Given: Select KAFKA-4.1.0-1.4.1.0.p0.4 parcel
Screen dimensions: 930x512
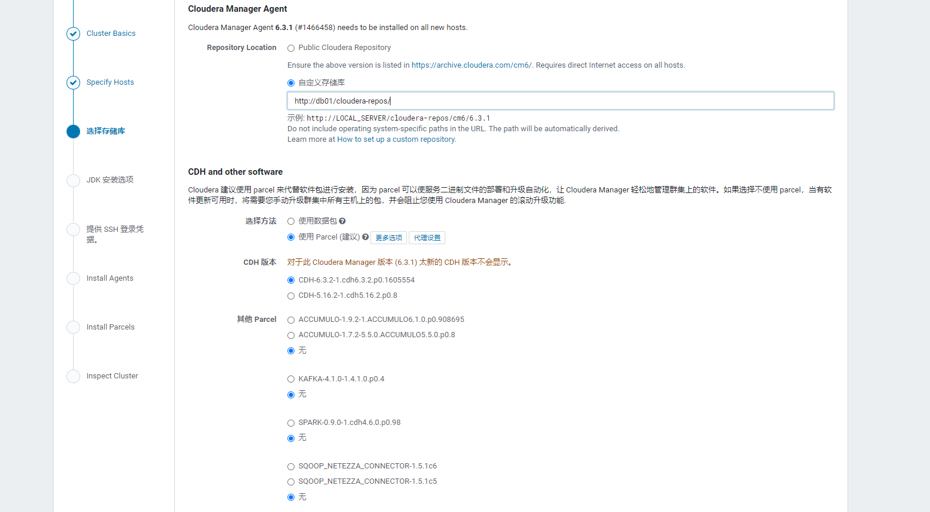Looking at the screenshot, I should (x=291, y=380).
